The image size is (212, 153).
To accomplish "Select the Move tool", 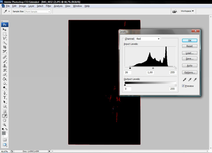I will click(x=5, y=29).
